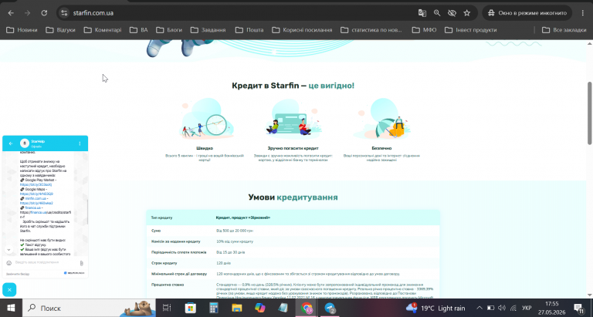Image resolution: width=593 pixels, height=317 pixels.
Task: Open the Блоги bookmarks folder
Action: pyautogui.click(x=169, y=30)
